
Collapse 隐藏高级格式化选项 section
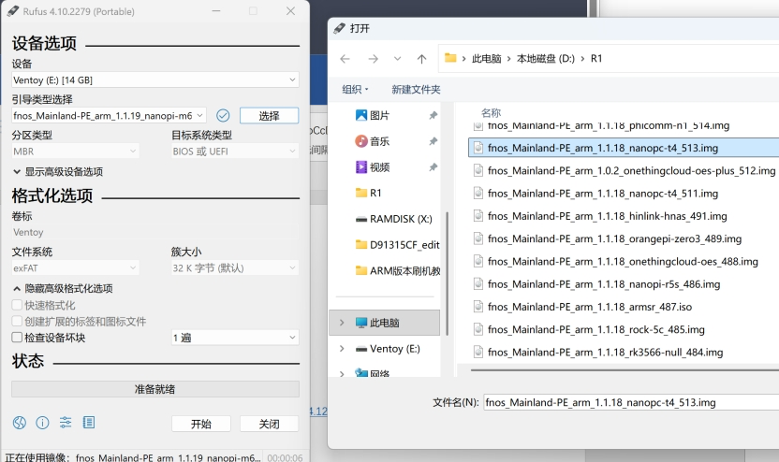[63, 289]
